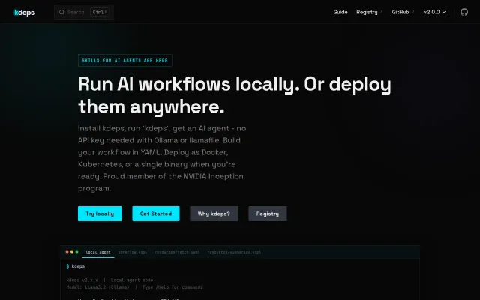The width and height of the screenshot is (480, 300).
Task: Click the Why kdeps? button
Action: click(x=214, y=214)
